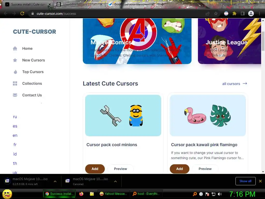Screen dimensions: 265x199
Task: Reload the page with the refresh icon
Action: coord(22,13)
